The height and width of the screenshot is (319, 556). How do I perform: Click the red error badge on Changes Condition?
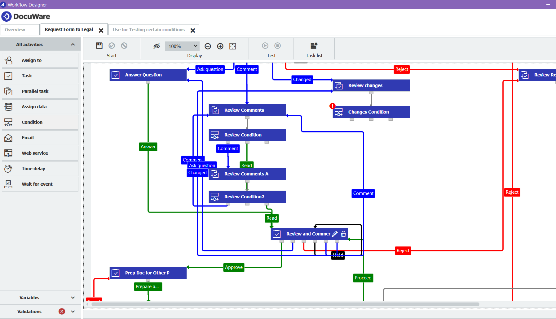pos(332,106)
